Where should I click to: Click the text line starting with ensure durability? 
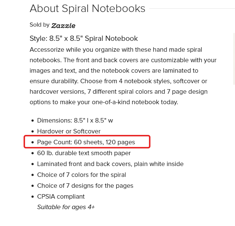click(118, 81)
